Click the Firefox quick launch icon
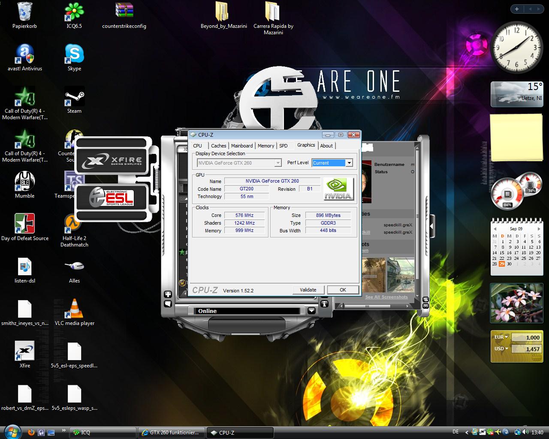Image resolution: width=549 pixels, height=439 pixels. pos(31,432)
